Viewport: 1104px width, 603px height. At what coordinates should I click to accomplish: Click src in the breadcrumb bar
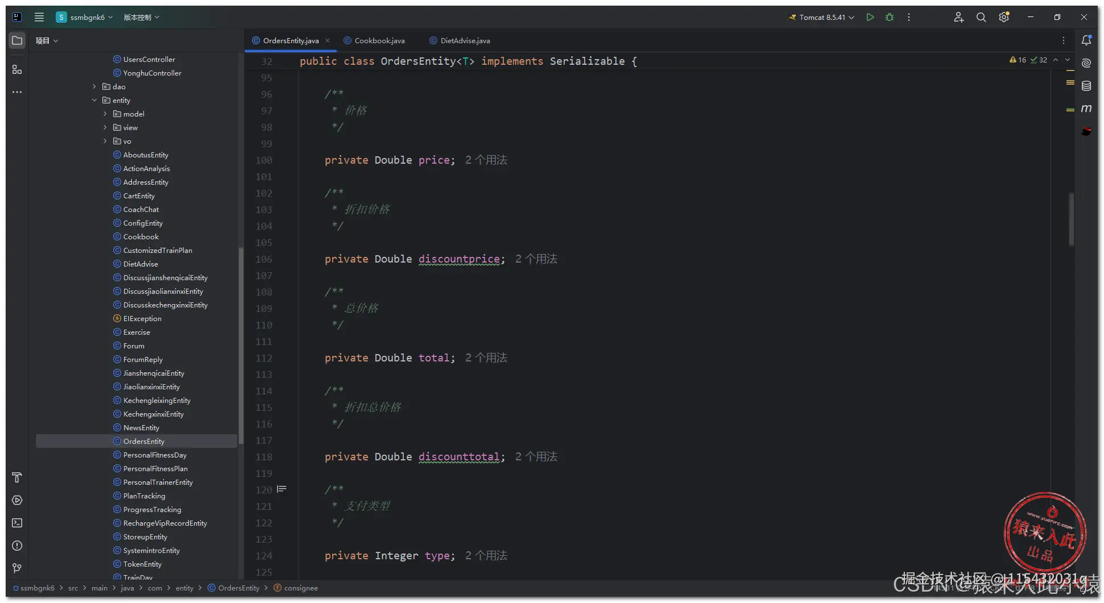pyautogui.click(x=73, y=588)
